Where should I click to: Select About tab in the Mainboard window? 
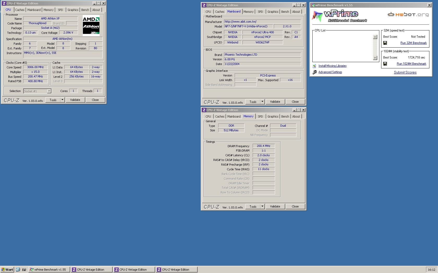(x=296, y=12)
